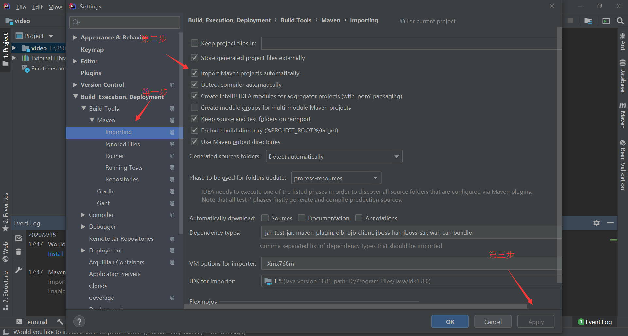The width and height of the screenshot is (628, 336).
Task: Open the Terminal tool window
Action: tap(32, 322)
